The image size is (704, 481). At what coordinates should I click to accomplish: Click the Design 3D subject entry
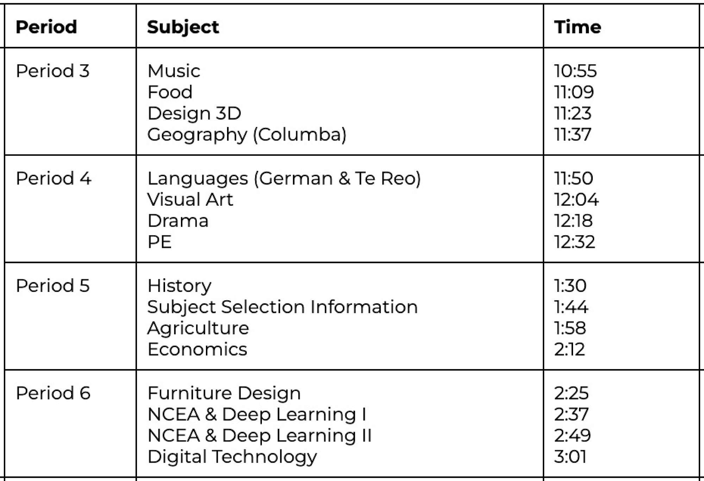194,113
